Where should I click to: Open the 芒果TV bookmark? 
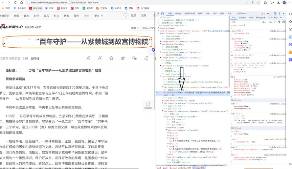pos(102,8)
